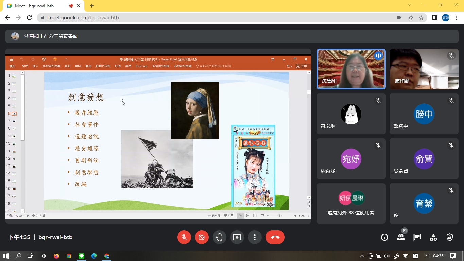464x261 pixels.
Task: Click the Tell me what to do box
Action: [215, 66]
